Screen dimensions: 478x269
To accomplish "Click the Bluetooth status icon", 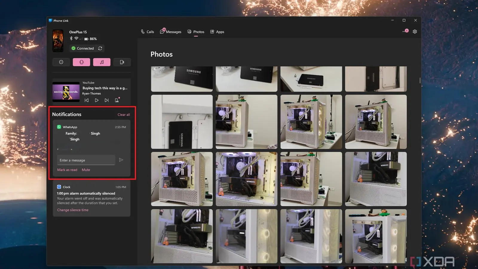I will [71, 39].
